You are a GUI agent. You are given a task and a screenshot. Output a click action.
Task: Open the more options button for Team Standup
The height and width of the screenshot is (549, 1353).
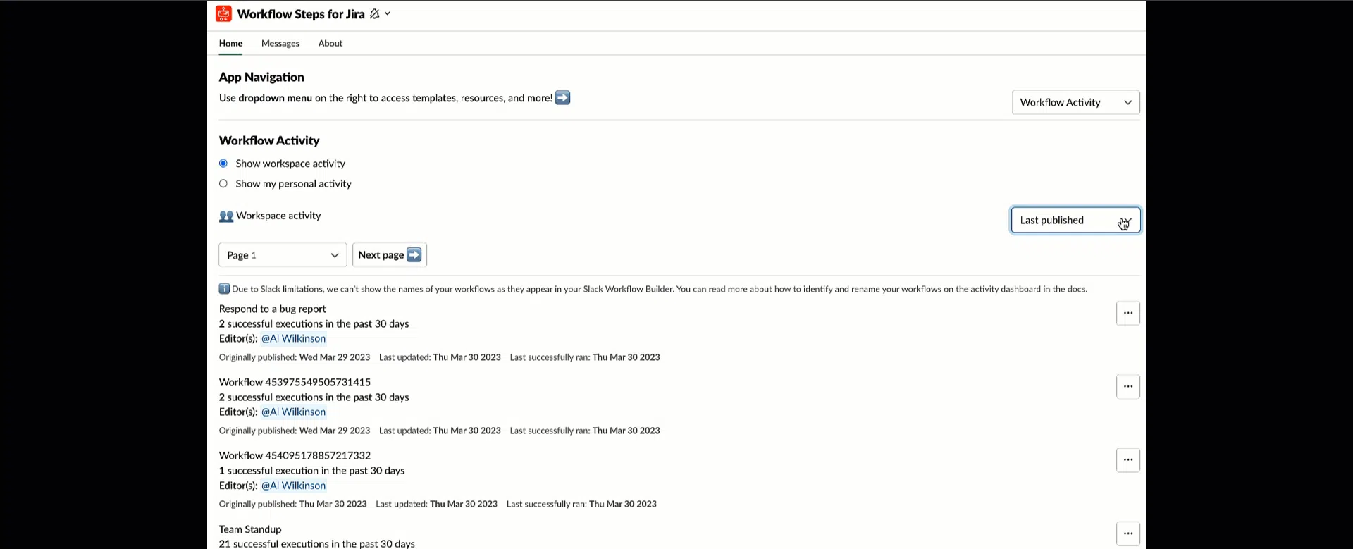[1127, 533]
